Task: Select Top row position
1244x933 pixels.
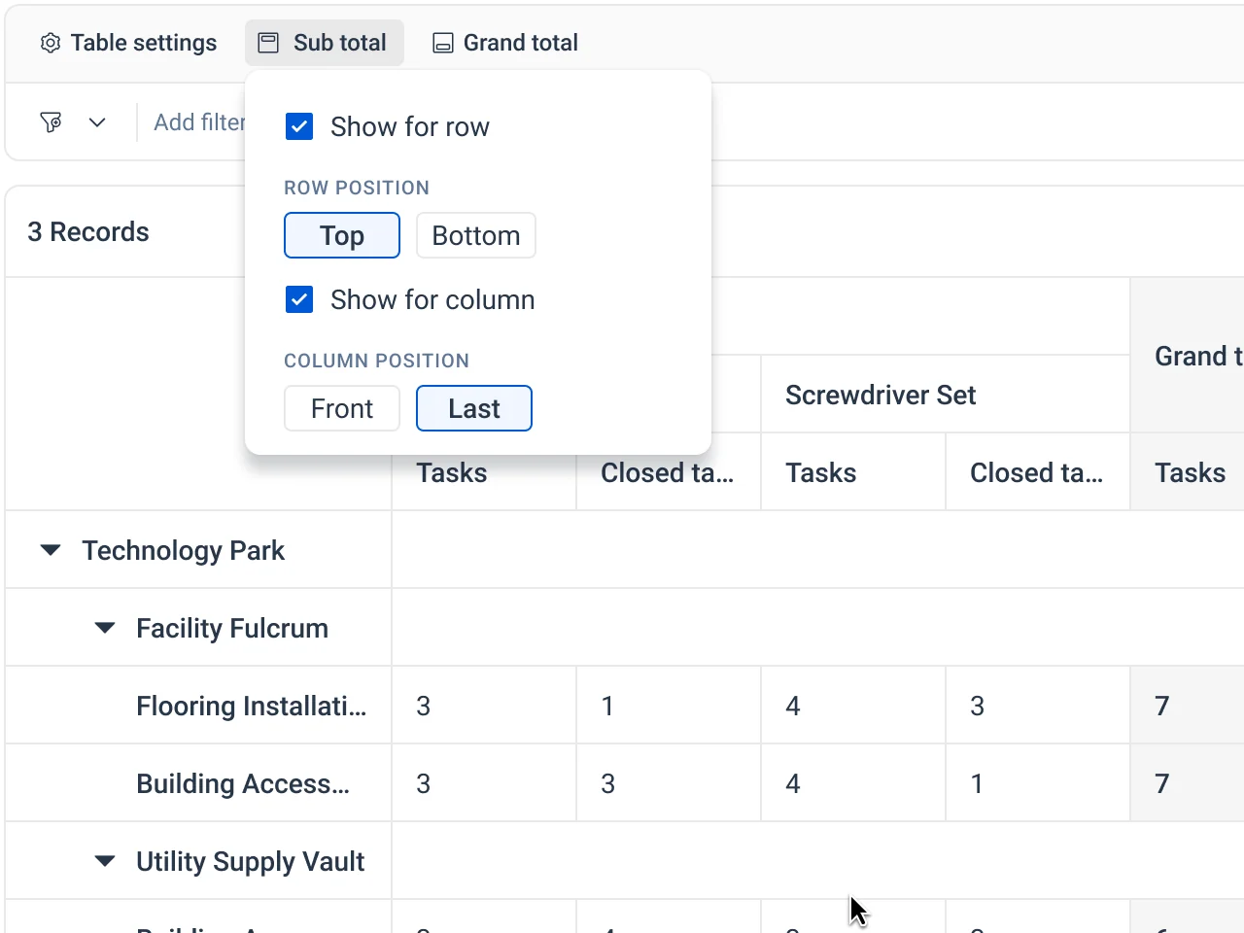Action: pyautogui.click(x=342, y=235)
